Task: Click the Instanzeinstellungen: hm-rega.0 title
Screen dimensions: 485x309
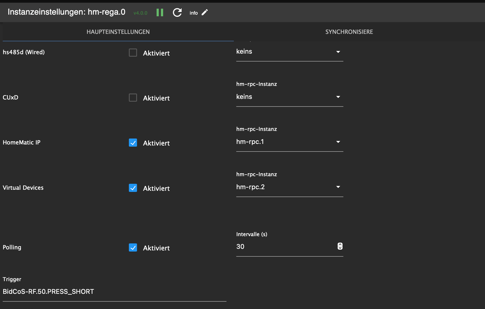Action: [66, 12]
